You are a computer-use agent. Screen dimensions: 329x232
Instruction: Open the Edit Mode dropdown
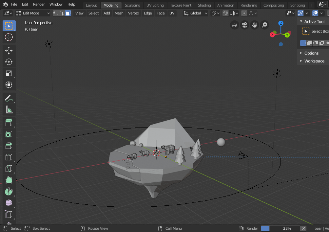(x=33, y=13)
